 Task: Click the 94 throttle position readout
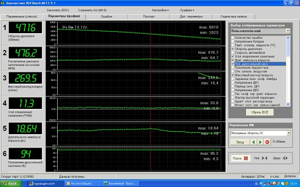[25, 154]
